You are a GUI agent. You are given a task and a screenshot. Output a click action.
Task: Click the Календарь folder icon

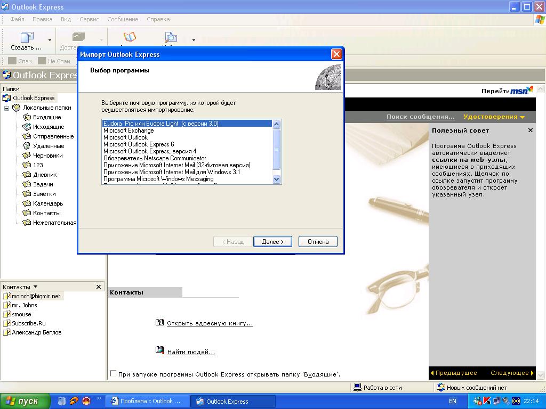click(27, 203)
